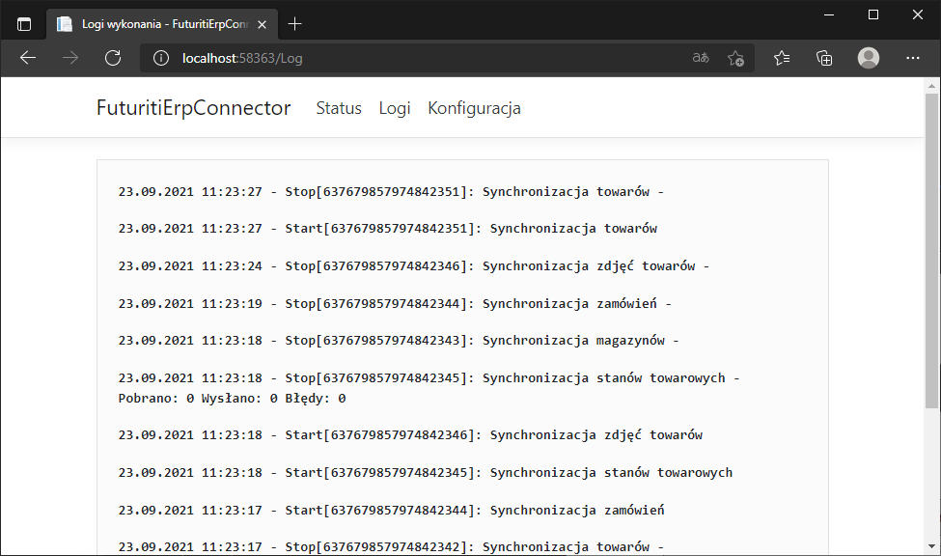
Task: Open tab actions menu icon
Action: (x=24, y=24)
